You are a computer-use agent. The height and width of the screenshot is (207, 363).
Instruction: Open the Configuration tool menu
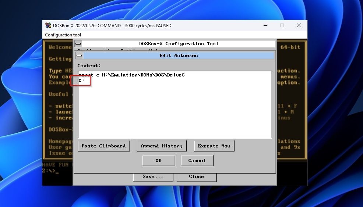point(63,35)
